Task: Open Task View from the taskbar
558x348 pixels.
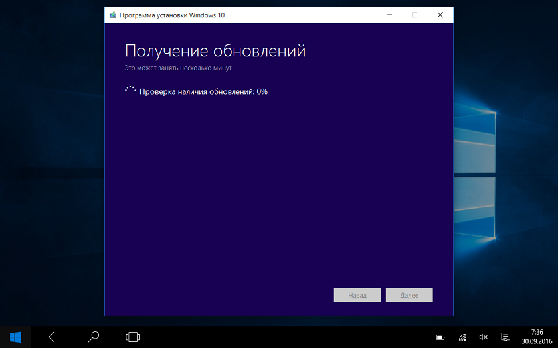Action: (x=133, y=337)
